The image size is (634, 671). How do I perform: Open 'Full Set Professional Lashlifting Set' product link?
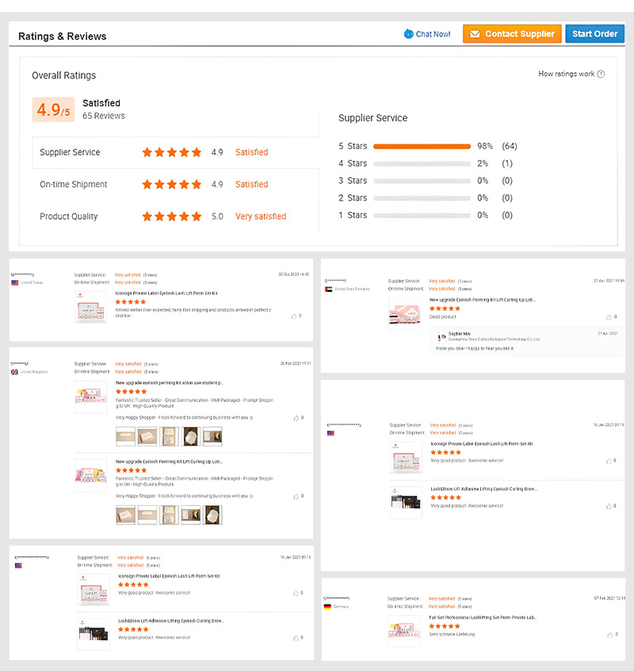pos(483,618)
